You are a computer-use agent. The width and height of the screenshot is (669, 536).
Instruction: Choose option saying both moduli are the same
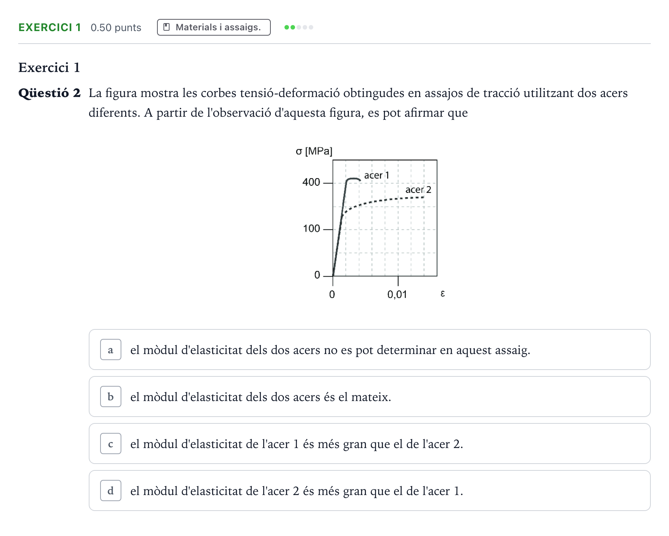pyautogui.click(x=370, y=397)
